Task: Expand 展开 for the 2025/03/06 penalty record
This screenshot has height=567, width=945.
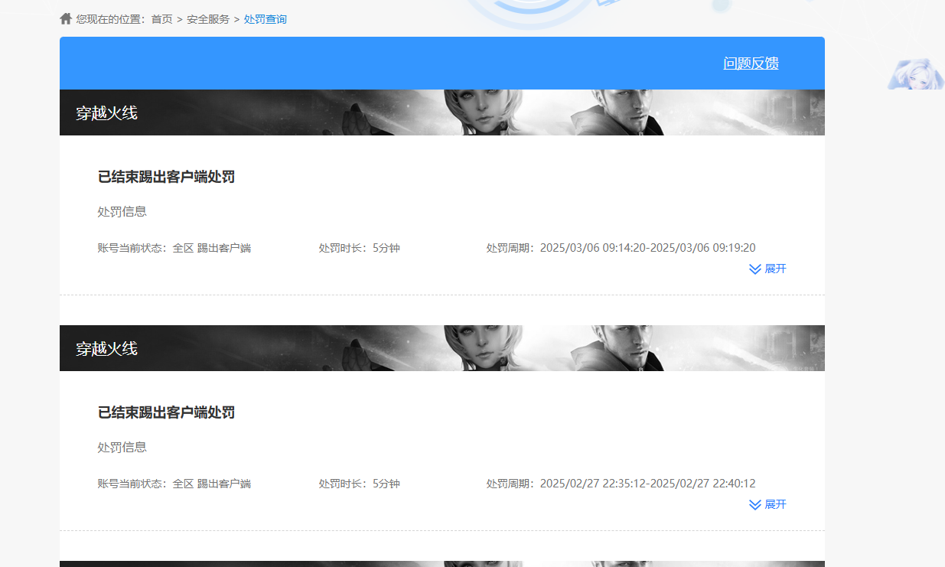Action: pyautogui.click(x=767, y=269)
